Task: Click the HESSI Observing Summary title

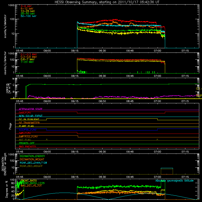Action: (107, 2)
